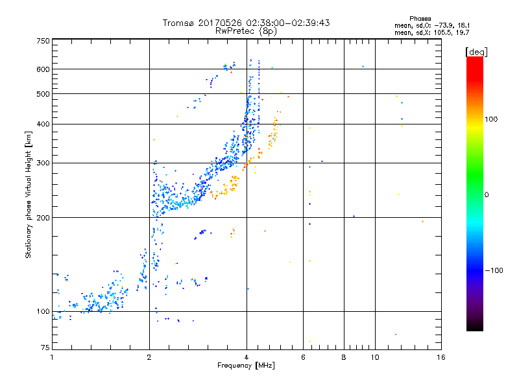Click the '8' x-axis tick label
The image size is (519, 389).
click(x=344, y=357)
